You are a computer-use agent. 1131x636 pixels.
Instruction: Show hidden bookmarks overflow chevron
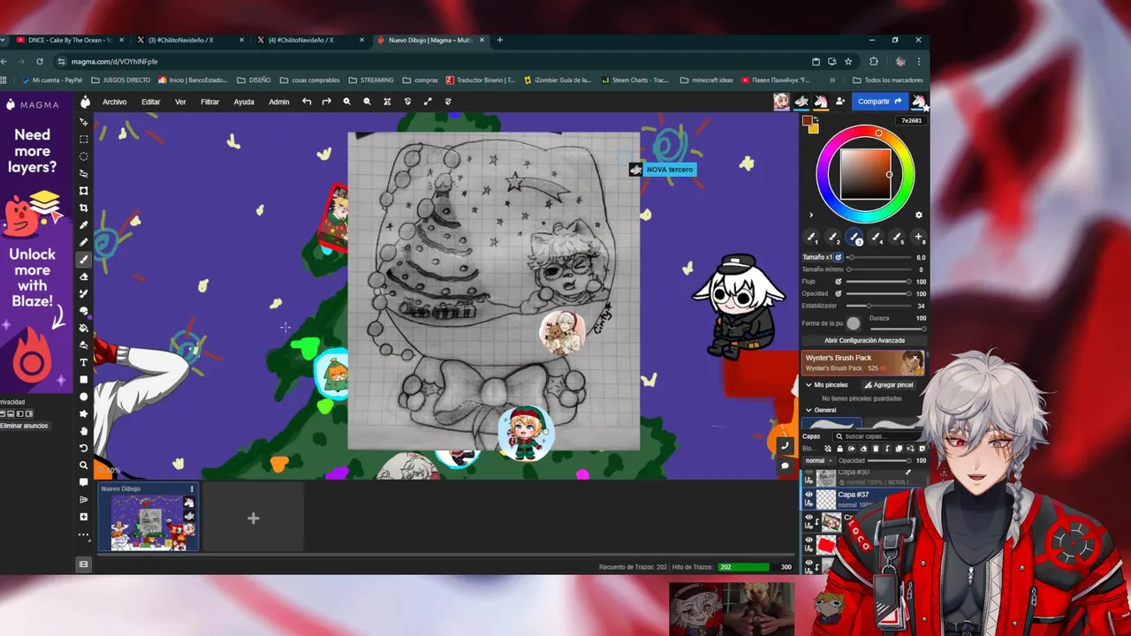[x=832, y=79]
